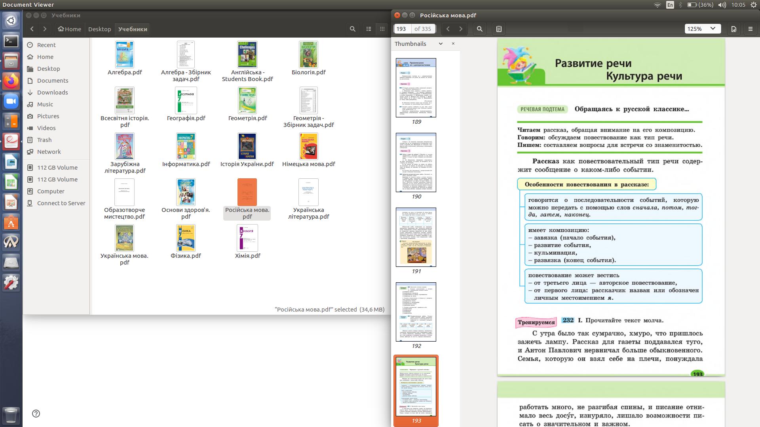
Task: Click the document search magnifier icon
Action: coord(480,29)
